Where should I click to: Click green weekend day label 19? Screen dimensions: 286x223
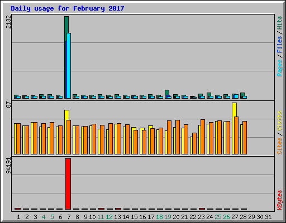coord(168,217)
